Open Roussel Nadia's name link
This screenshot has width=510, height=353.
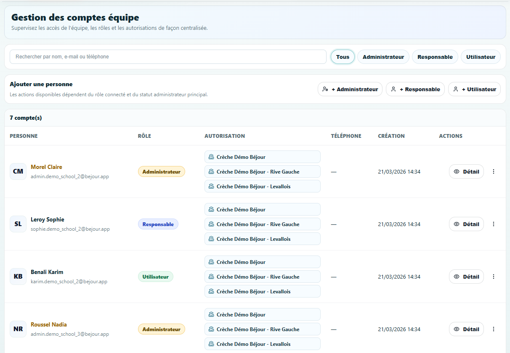[x=49, y=324]
